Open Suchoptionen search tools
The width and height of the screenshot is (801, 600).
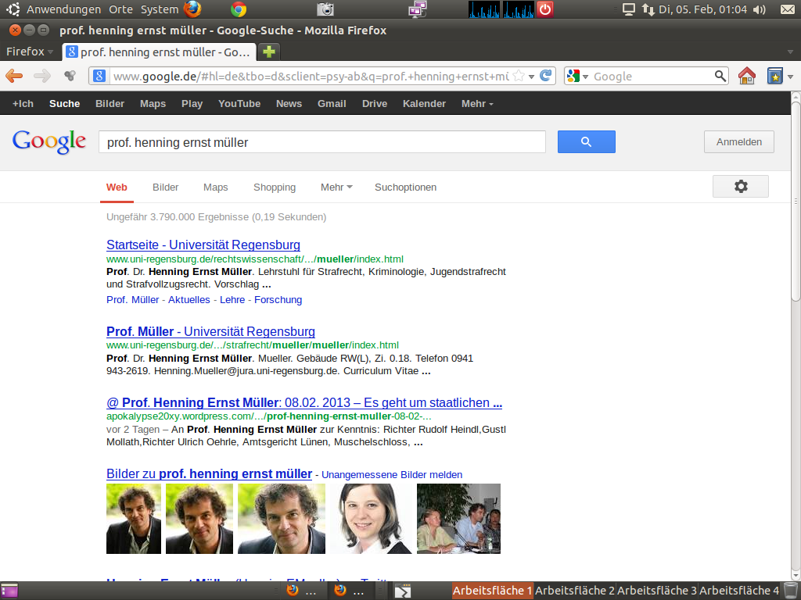coord(406,187)
